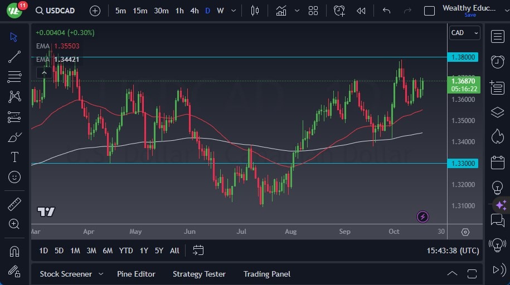Select the 4h timeframe
The width and height of the screenshot is (510, 285).
click(194, 11)
